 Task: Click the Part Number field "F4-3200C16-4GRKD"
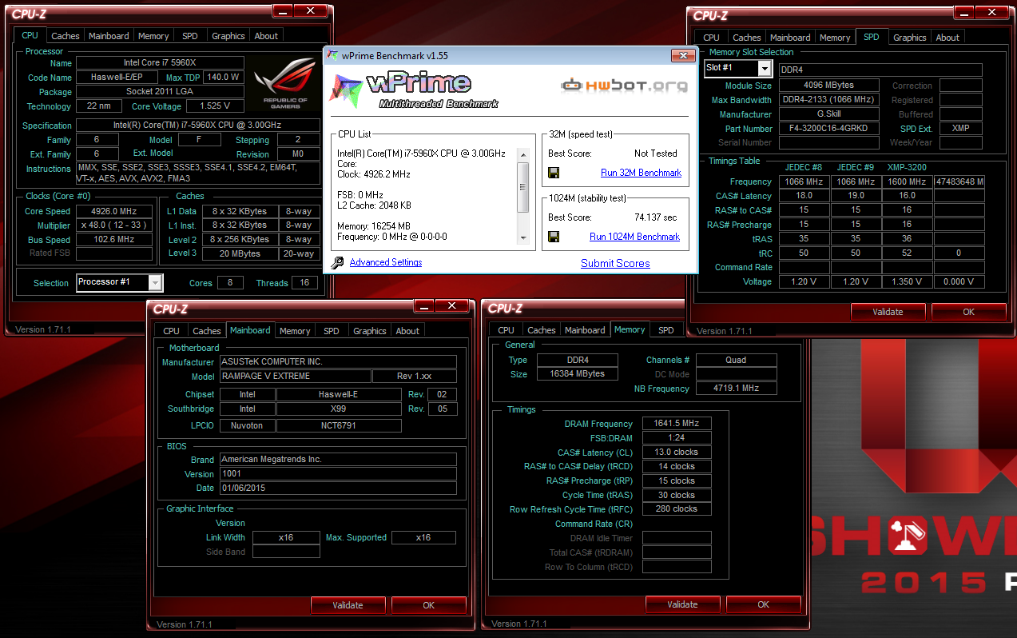tap(829, 129)
